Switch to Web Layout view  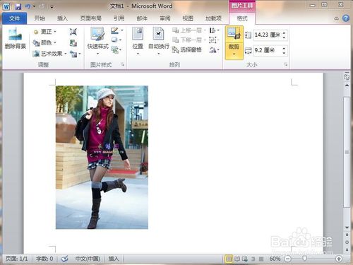point(245,259)
